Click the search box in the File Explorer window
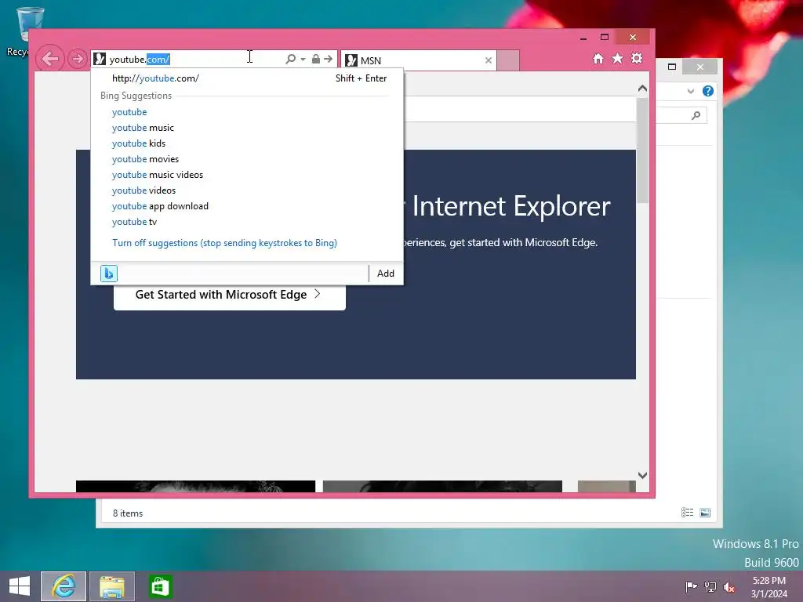This screenshot has height=602, width=803. [682, 116]
